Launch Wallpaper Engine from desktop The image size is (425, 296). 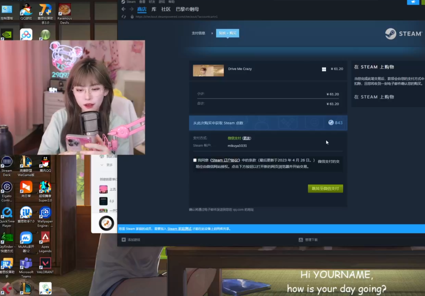pyautogui.click(x=45, y=213)
